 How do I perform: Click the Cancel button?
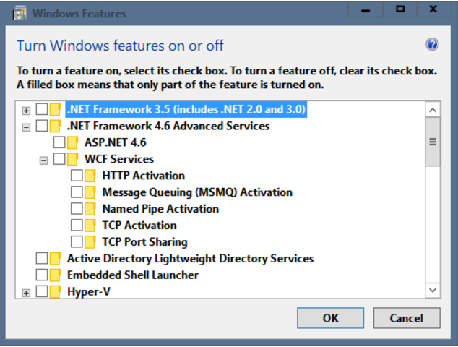pos(407,318)
